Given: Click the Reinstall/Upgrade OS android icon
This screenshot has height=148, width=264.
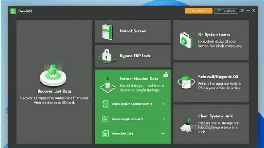Looking at the screenshot, I should [186, 82].
